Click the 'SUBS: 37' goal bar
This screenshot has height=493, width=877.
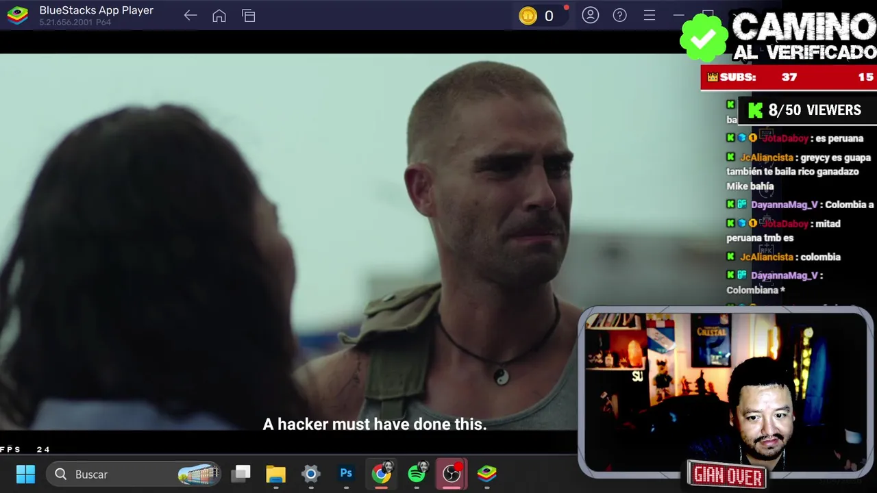[x=789, y=77]
